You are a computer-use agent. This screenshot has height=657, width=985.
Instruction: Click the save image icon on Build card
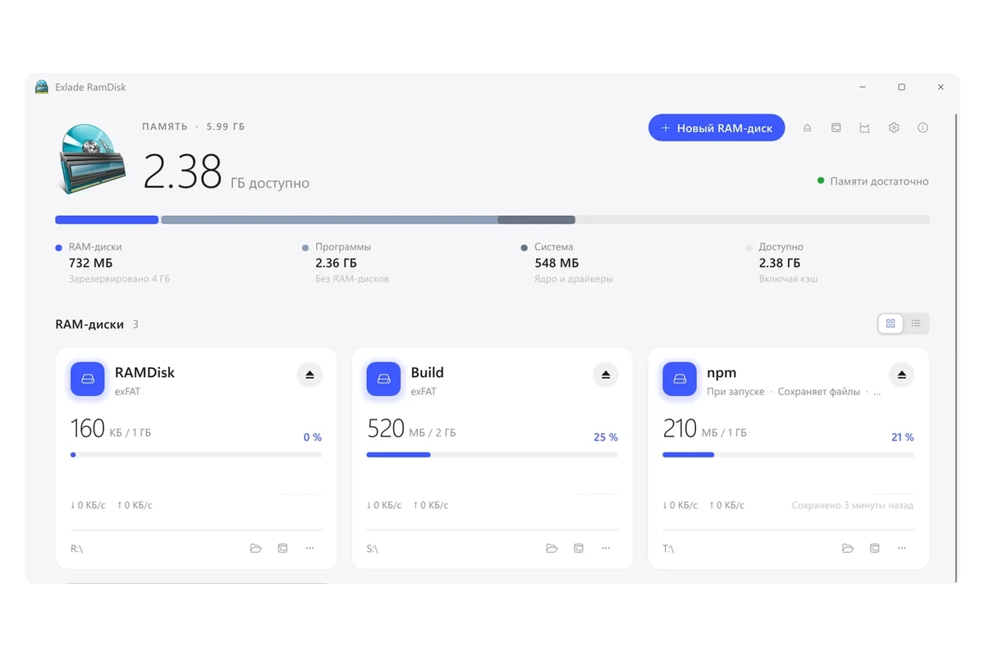tap(579, 548)
